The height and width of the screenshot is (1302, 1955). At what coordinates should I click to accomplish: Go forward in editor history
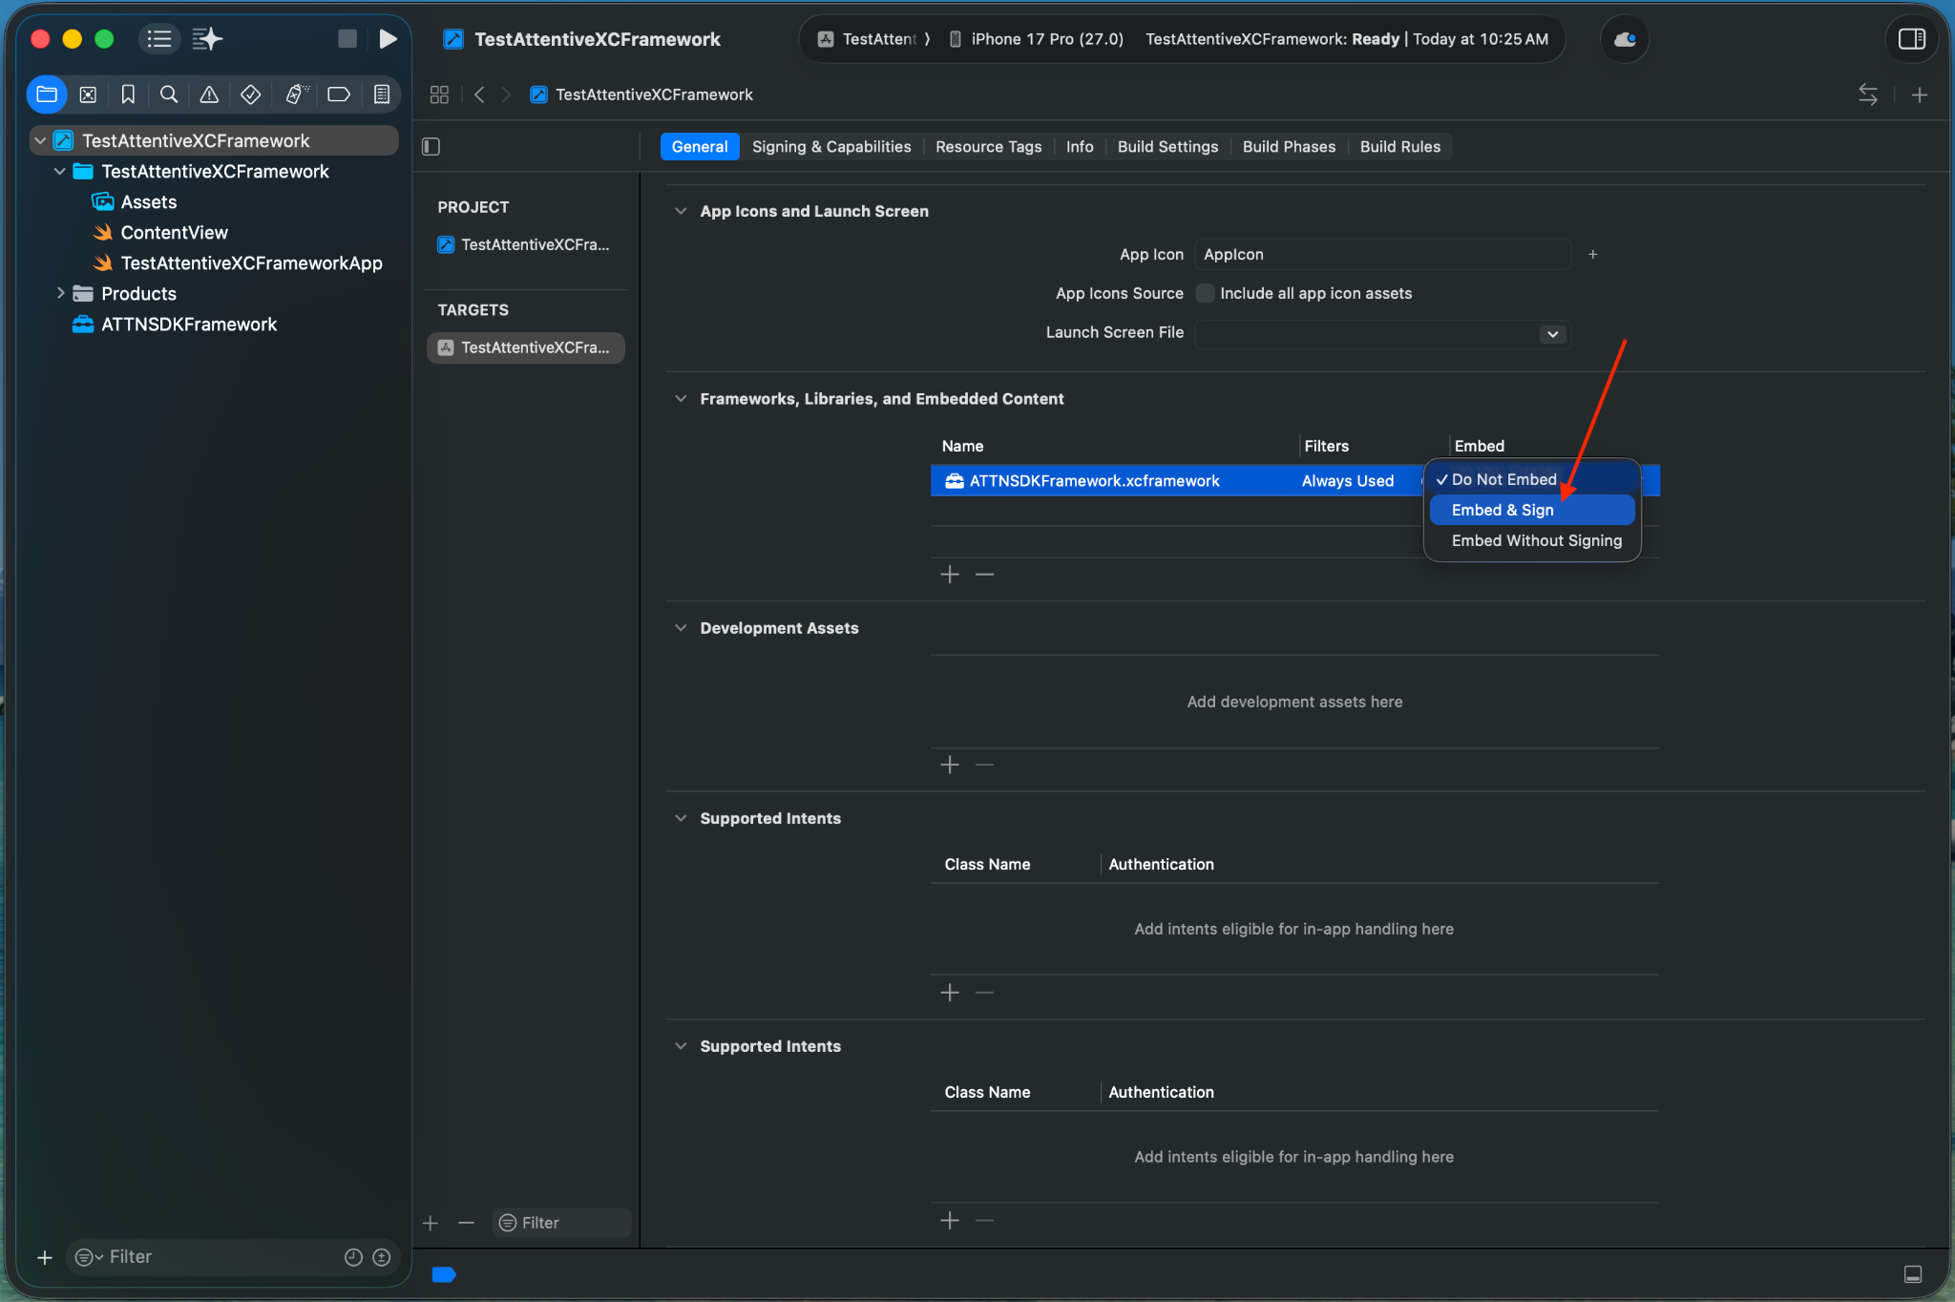pyautogui.click(x=506, y=94)
